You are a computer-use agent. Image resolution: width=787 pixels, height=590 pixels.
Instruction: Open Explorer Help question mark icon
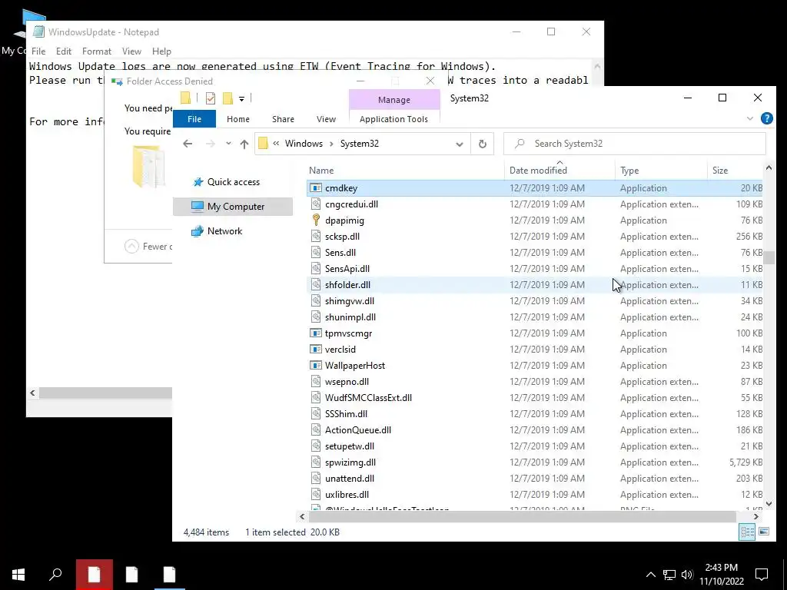(766, 118)
